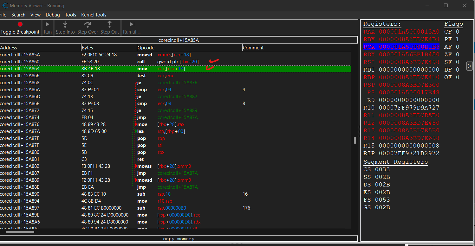Click the Segment Registers heading

[x=396, y=162]
